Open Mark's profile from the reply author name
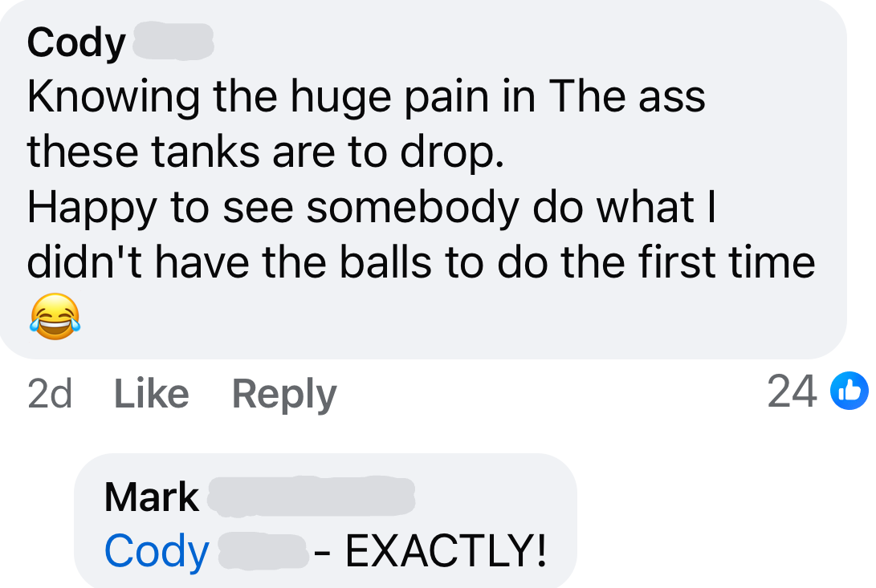876x588 pixels. 152,497
